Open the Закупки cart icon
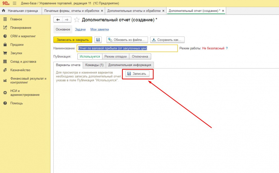This screenshot has width=279, height=173. (5, 53)
